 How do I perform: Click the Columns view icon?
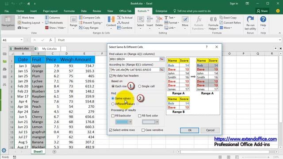point(47,18)
